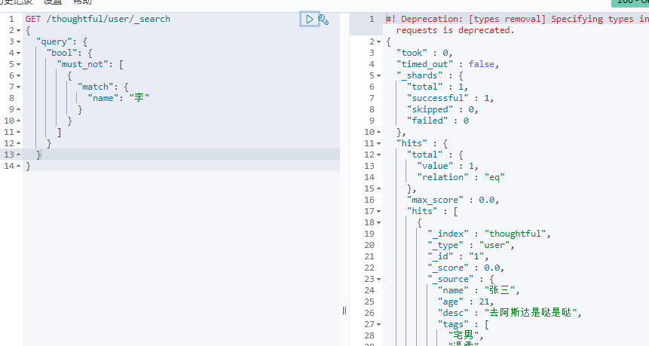Click the "_type" : "user" response line

[471, 245]
